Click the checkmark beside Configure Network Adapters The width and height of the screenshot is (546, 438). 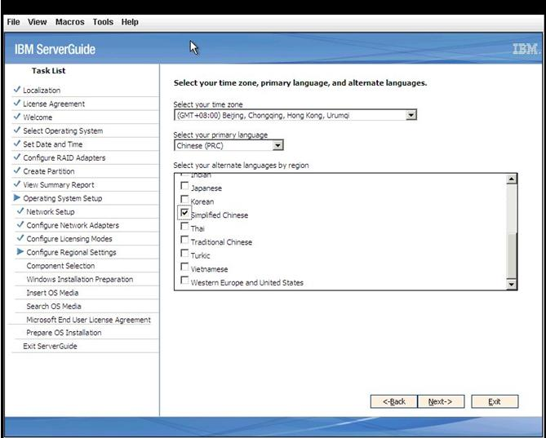[20, 224]
